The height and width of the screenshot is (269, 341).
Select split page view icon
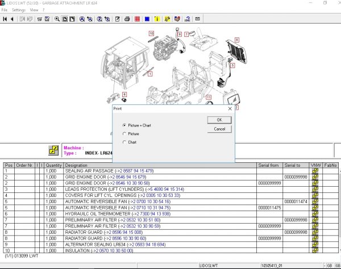[72, 19]
